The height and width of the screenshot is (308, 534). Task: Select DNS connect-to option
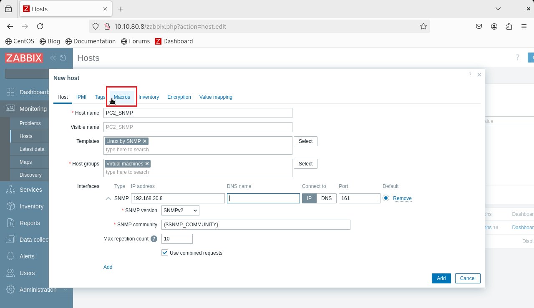tap(326, 198)
